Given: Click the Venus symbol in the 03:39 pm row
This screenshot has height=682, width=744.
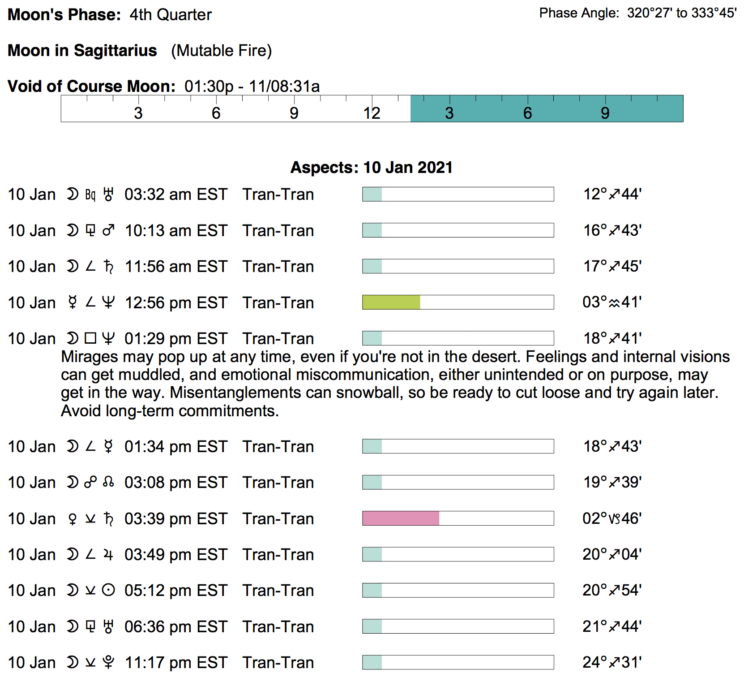Looking at the screenshot, I should [x=72, y=519].
